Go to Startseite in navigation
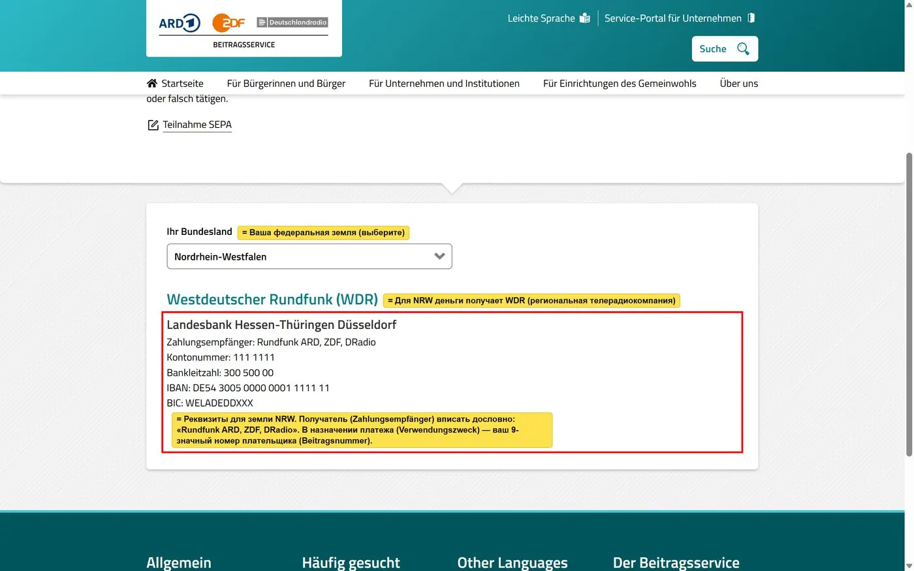Viewport: 914px width, 571px height. click(x=182, y=84)
